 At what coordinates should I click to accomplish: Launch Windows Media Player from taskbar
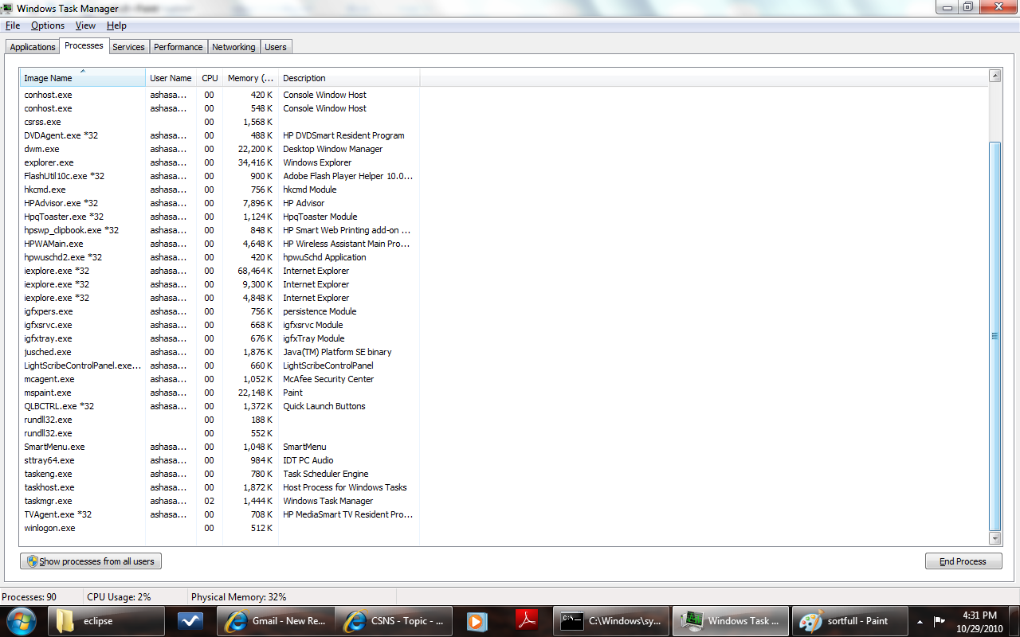477,621
